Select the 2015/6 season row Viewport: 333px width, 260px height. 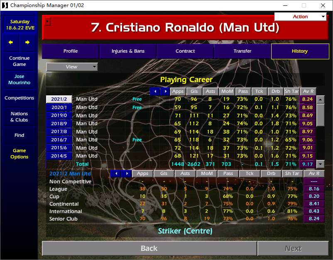coord(59,148)
